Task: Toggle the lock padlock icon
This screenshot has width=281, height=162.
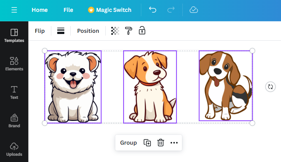Action: [x=142, y=30]
